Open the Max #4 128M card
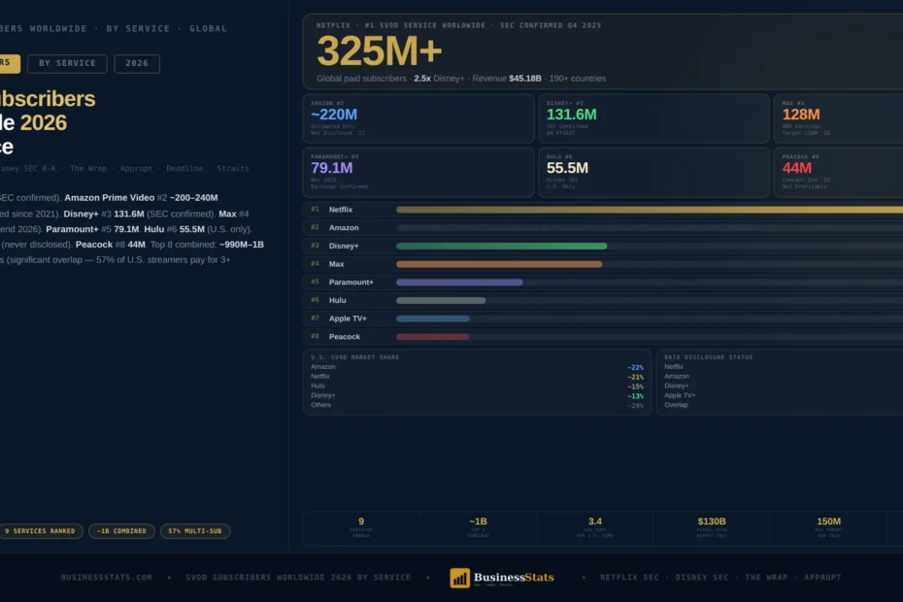 (839, 118)
